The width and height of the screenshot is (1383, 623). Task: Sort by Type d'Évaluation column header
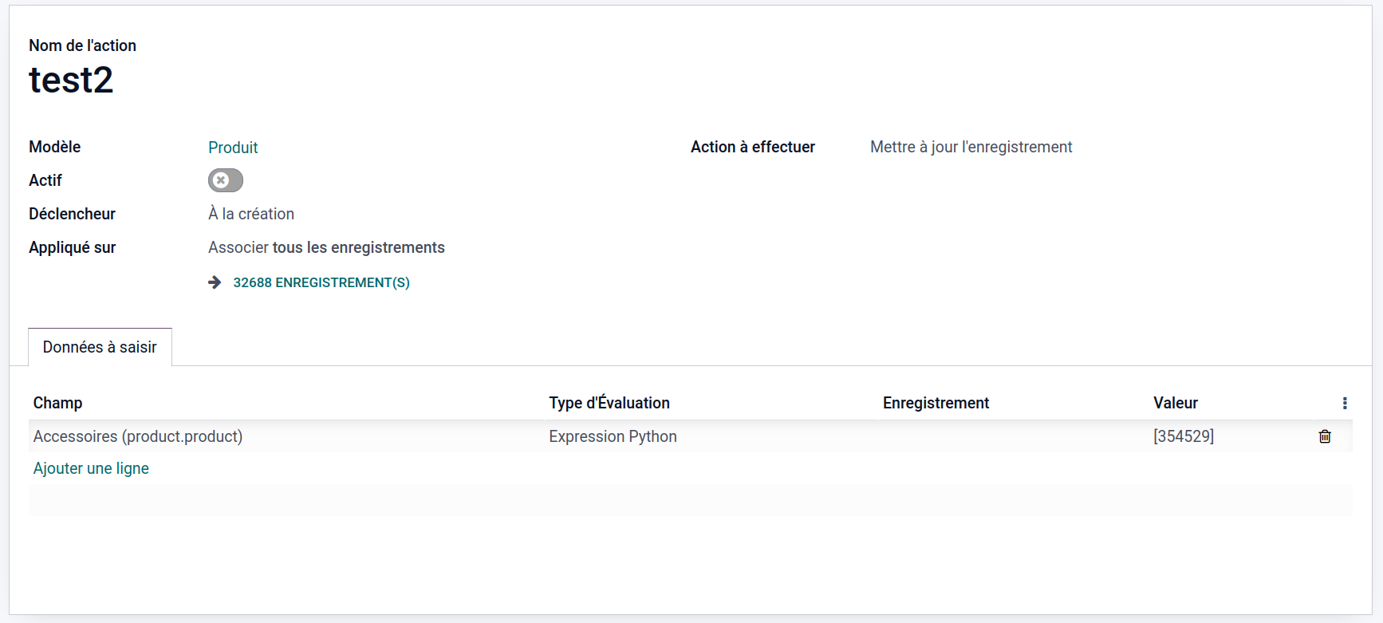pyautogui.click(x=609, y=403)
